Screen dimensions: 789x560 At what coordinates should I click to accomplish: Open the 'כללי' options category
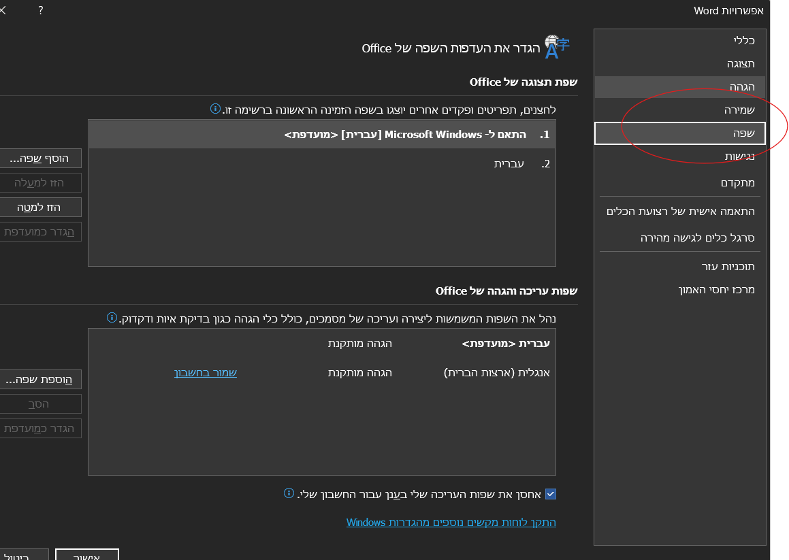743,40
